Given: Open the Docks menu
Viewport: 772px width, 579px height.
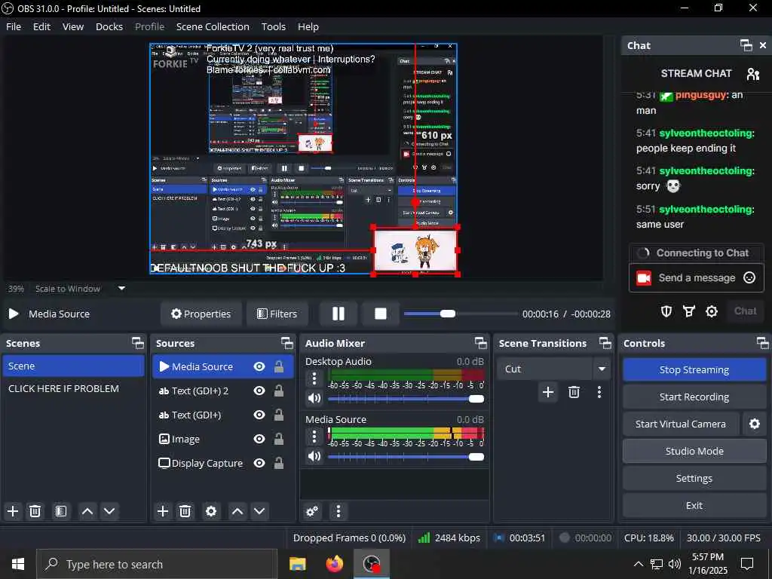Looking at the screenshot, I should click(x=109, y=26).
